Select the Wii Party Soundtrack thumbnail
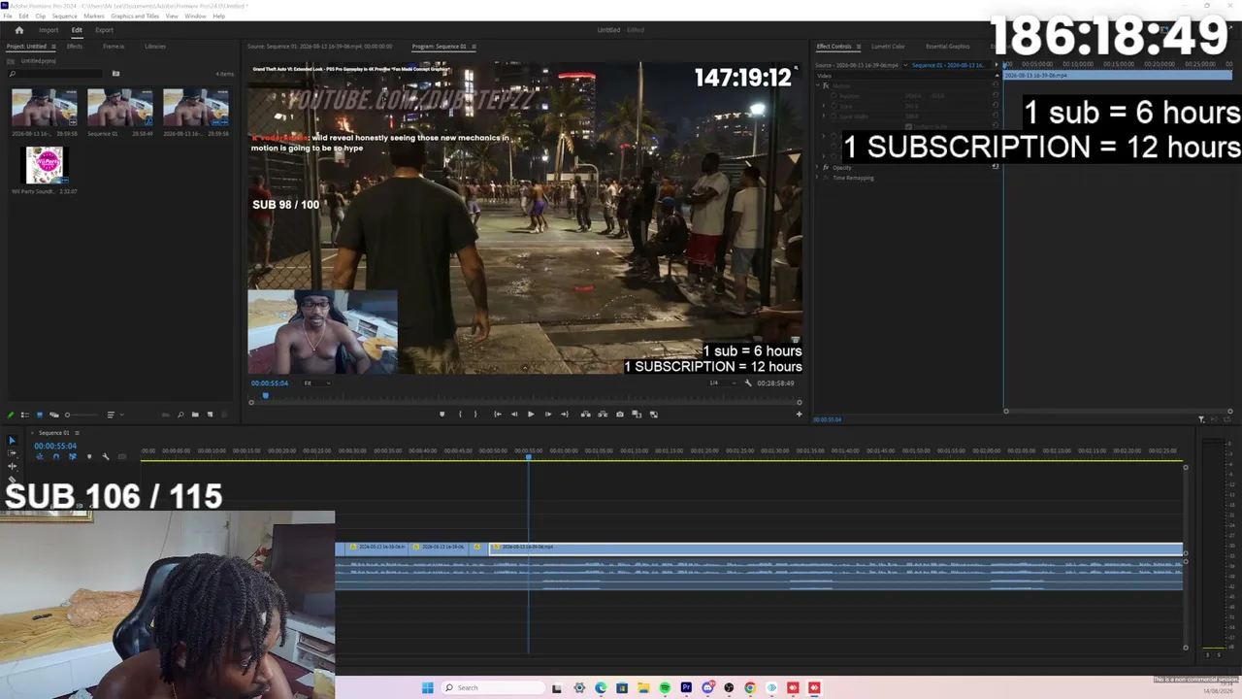This screenshot has height=699, width=1242. 45,166
